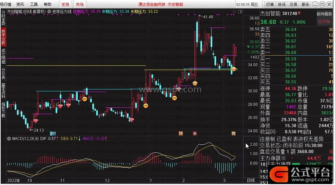
Task: Select the 分时走势 sidebar tab
Action: click(3, 18)
